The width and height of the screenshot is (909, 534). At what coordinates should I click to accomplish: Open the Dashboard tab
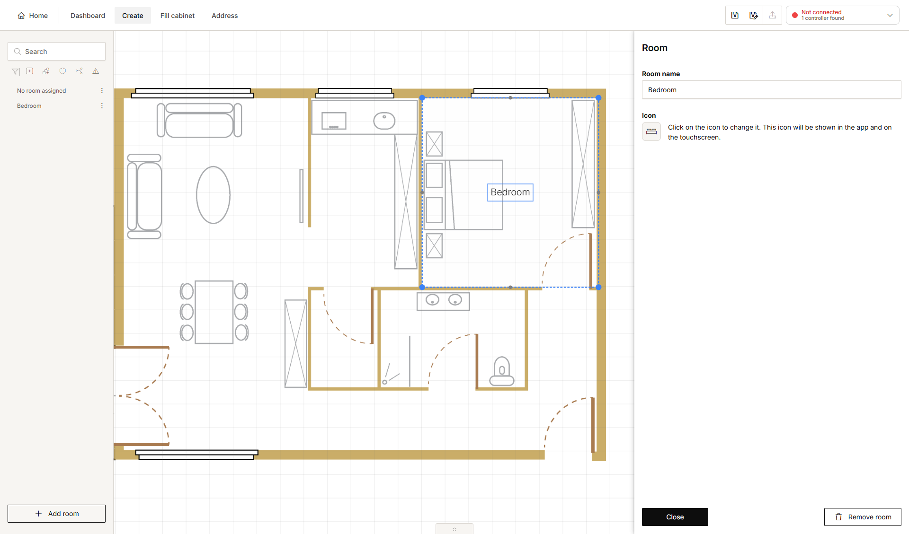pyautogui.click(x=88, y=16)
